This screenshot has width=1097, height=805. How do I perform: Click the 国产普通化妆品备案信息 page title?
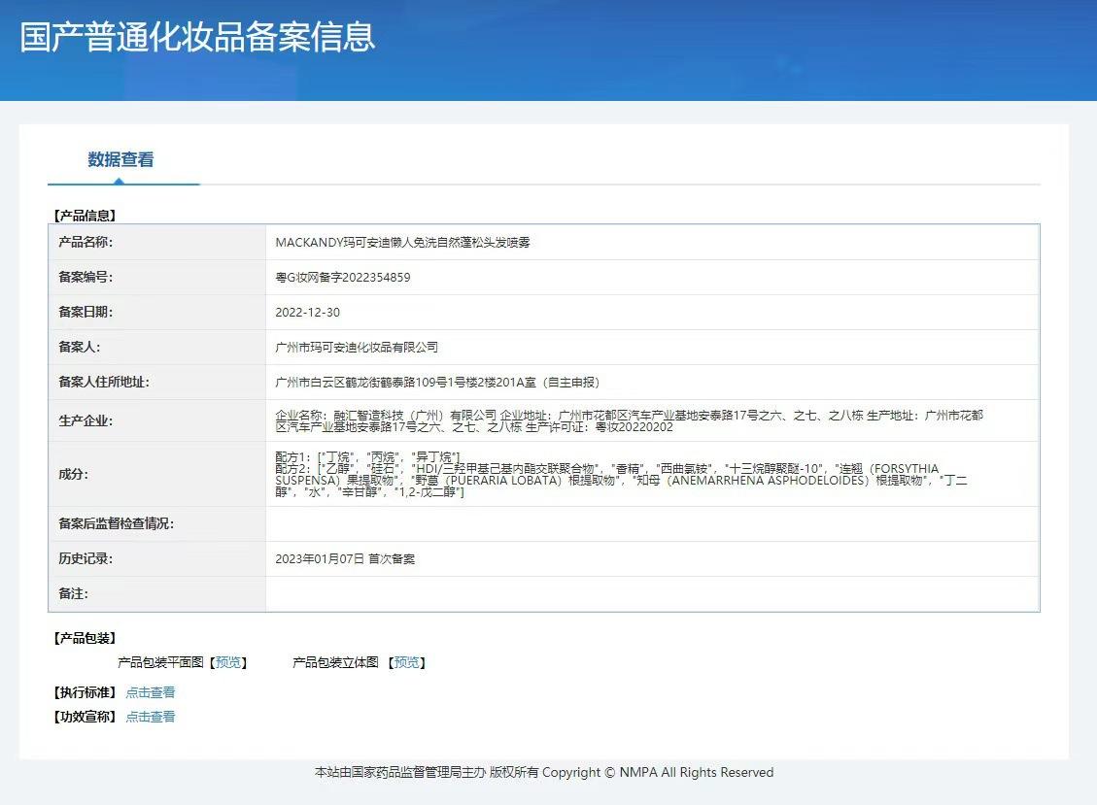point(197,37)
